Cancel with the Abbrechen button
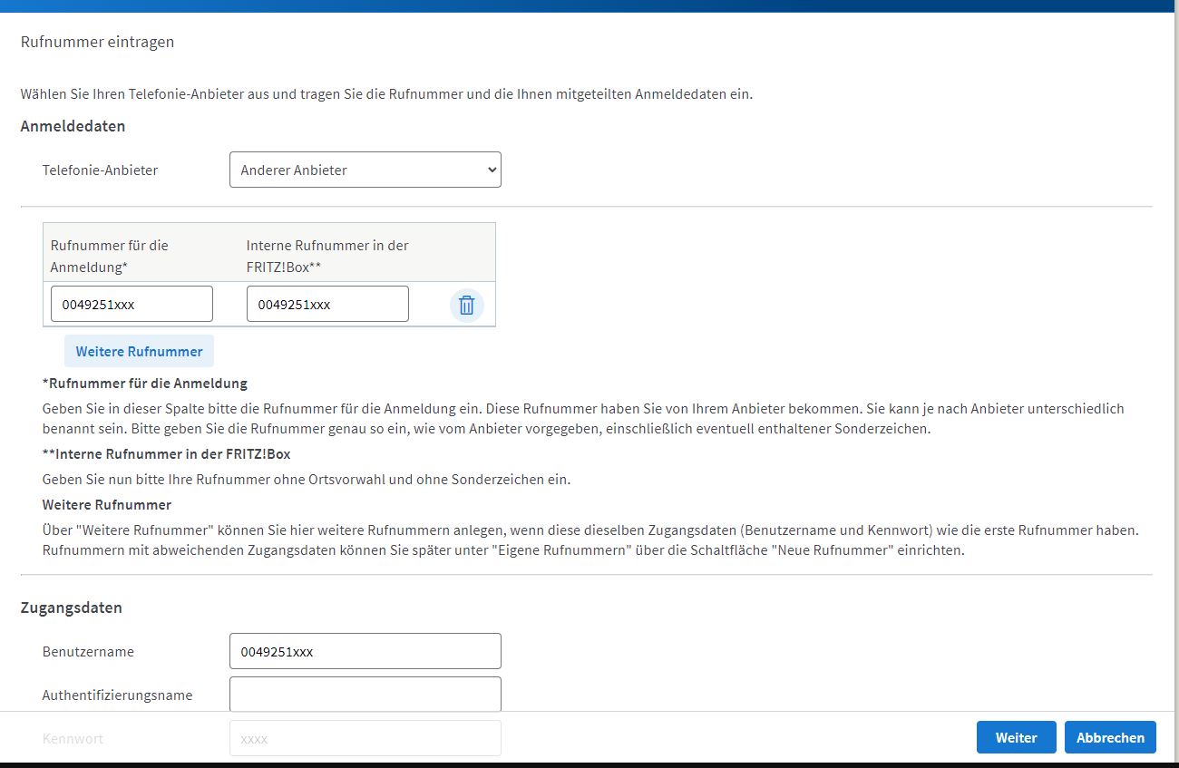 tap(1110, 737)
